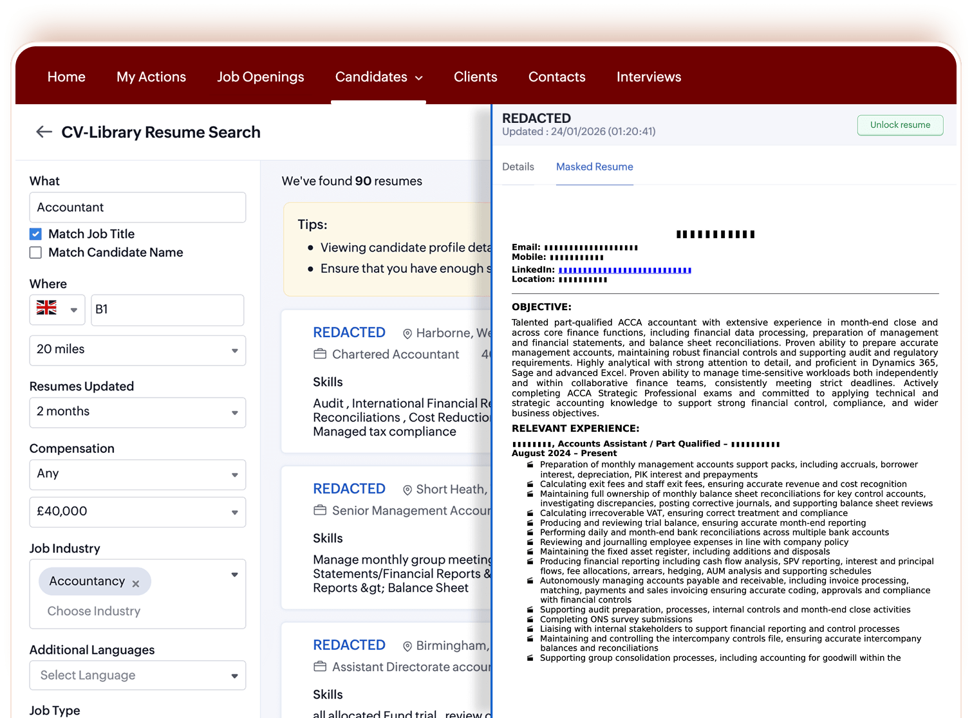Enable the Match Candidate Name checkbox
Screen dimensions: 972x718
coord(35,252)
